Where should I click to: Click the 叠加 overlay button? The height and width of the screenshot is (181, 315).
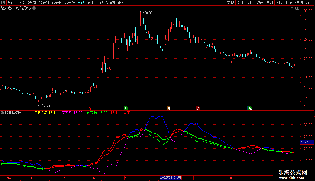pos(240,3)
